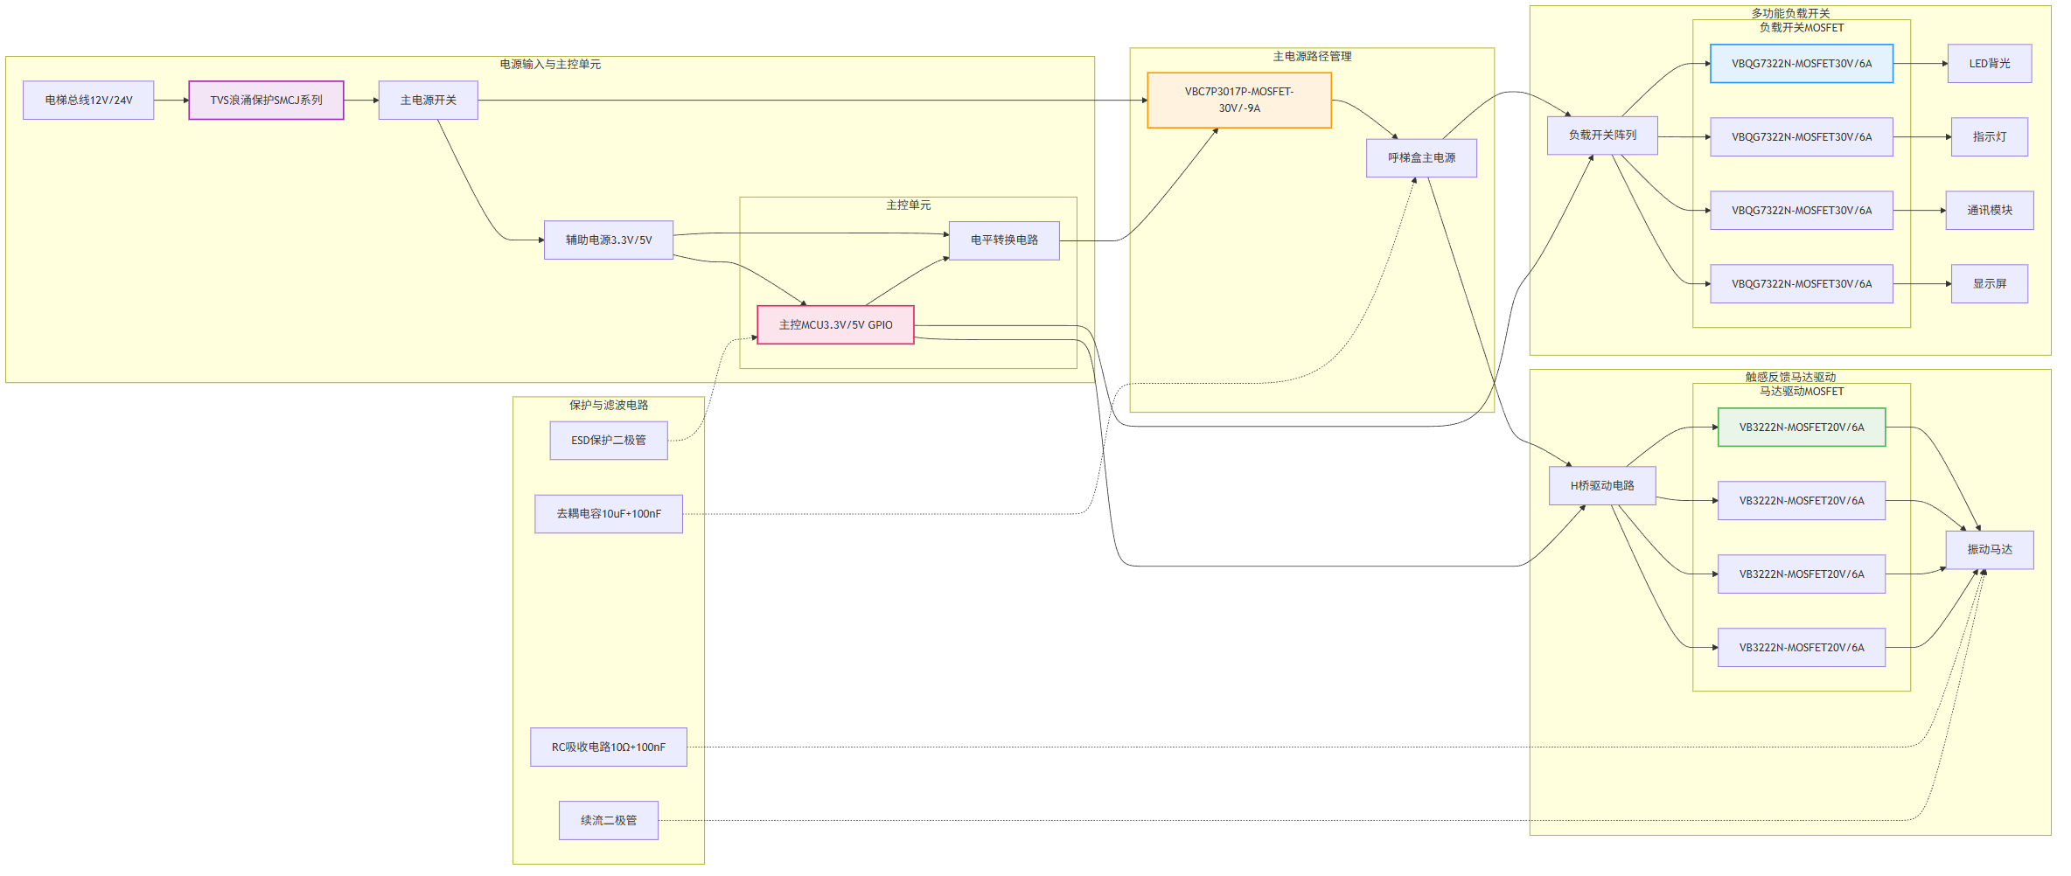Click the 负载开关MOSFET subgraph title

[x=1802, y=28]
